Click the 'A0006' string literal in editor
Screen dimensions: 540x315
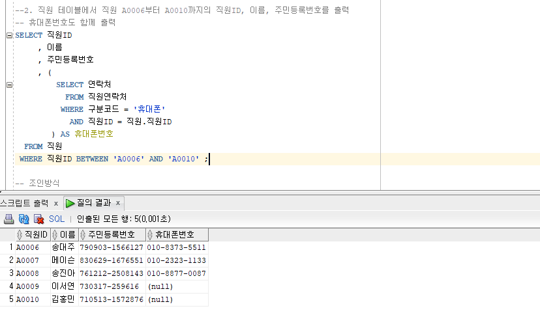pos(128,159)
